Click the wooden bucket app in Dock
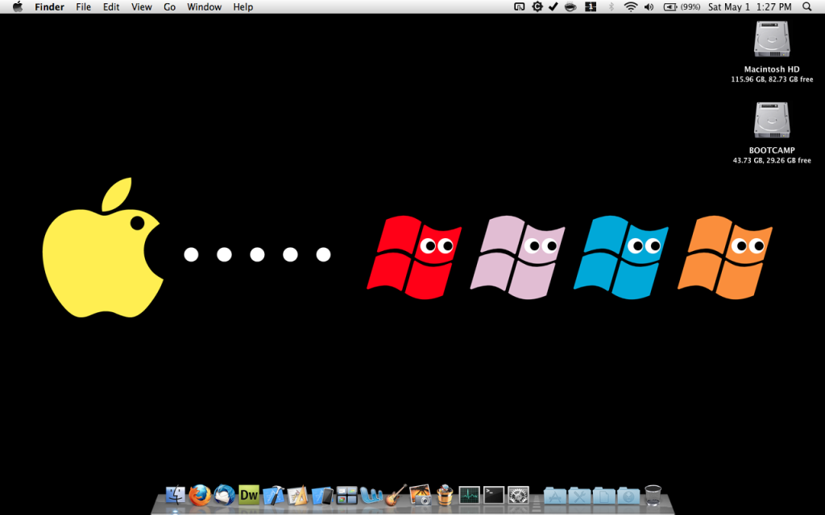This screenshot has height=515, width=825. click(x=445, y=495)
